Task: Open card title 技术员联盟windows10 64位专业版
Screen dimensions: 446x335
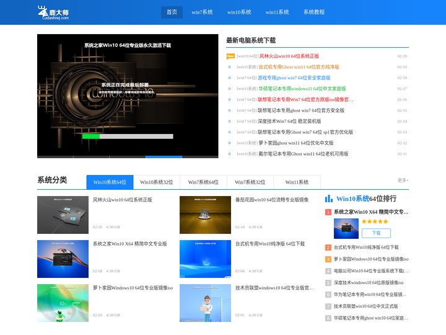Action: point(274,288)
